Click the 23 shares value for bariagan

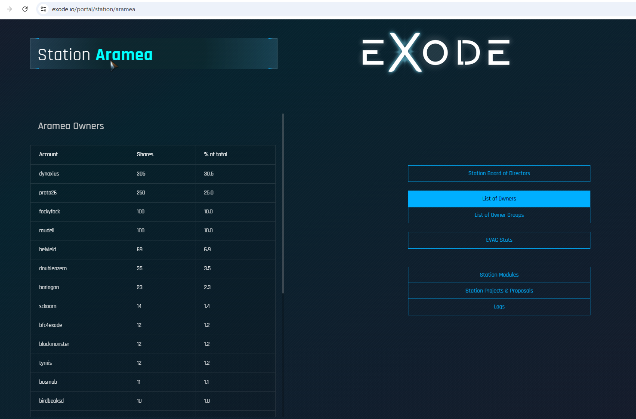click(139, 287)
